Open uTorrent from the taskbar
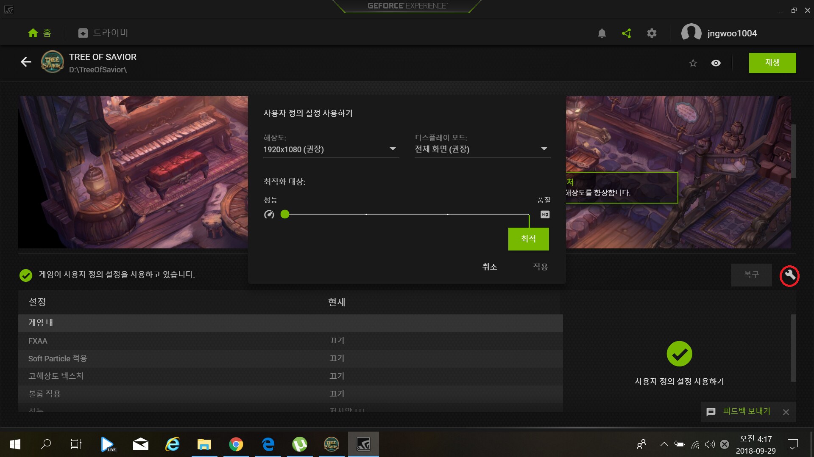 (299, 444)
